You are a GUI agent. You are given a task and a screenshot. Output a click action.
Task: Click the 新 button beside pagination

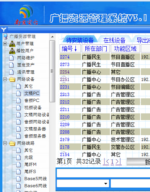138,162
